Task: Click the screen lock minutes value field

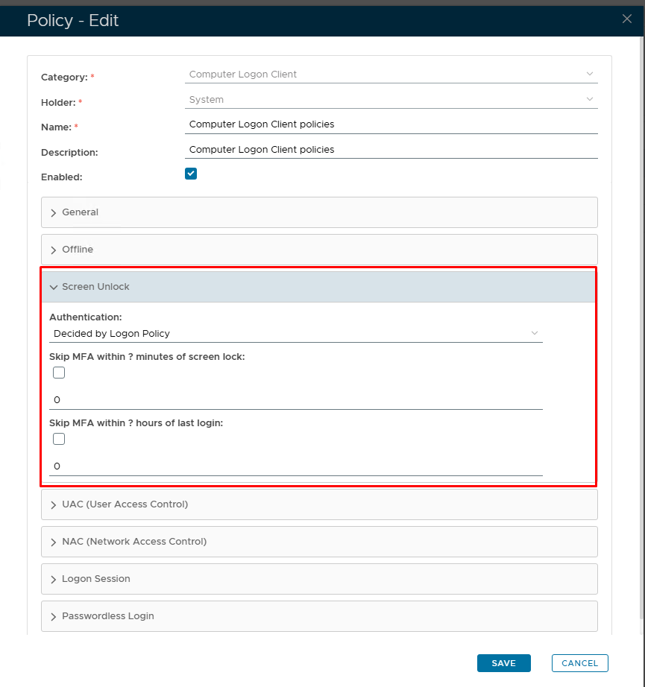Action: (x=295, y=400)
